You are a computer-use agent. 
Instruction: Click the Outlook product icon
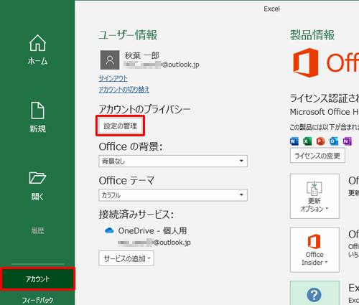tap(334, 141)
